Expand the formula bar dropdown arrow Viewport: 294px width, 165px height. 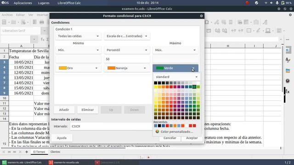tap(281, 39)
